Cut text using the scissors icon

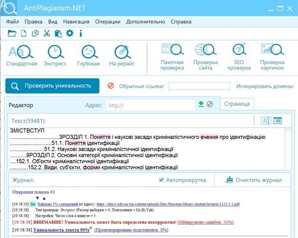point(47,33)
